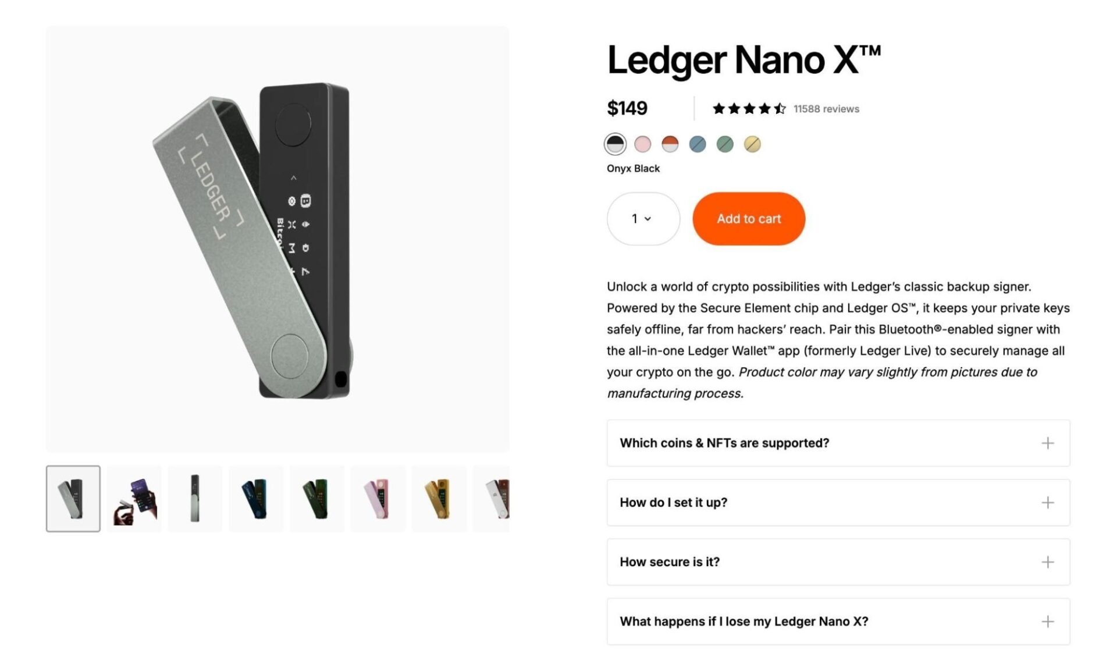View the dark green device thumbnail
The width and height of the screenshot is (1117, 650).
(315, 498)
